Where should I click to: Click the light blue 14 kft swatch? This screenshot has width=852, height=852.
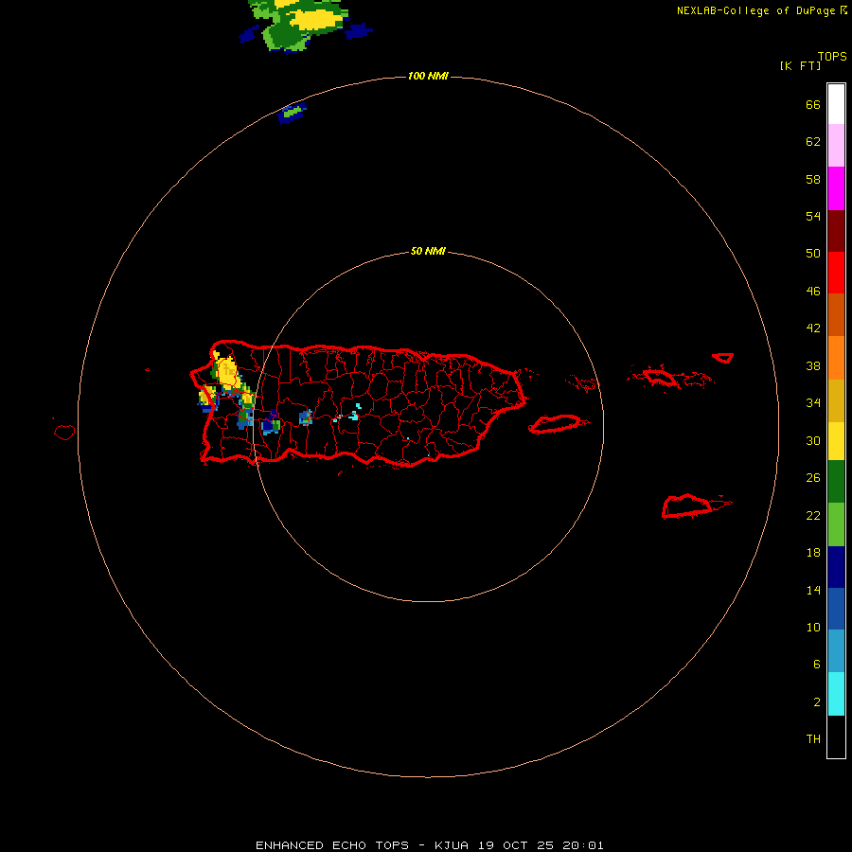point(836,651)
